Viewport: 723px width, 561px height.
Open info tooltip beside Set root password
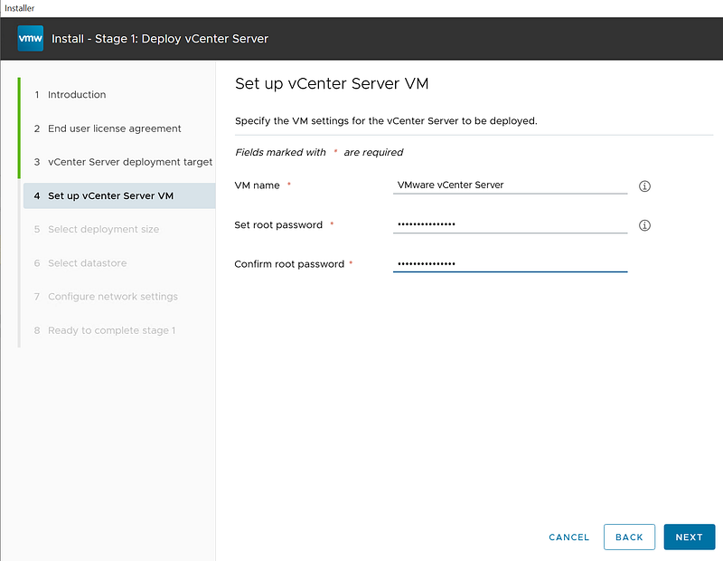tap(644, 225)
